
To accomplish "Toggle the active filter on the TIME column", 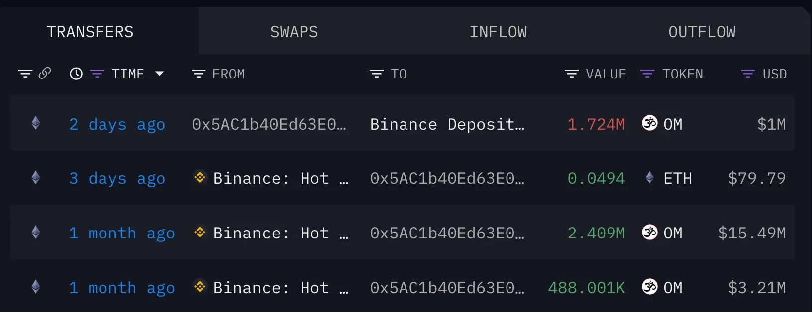I will coord(96,74).
